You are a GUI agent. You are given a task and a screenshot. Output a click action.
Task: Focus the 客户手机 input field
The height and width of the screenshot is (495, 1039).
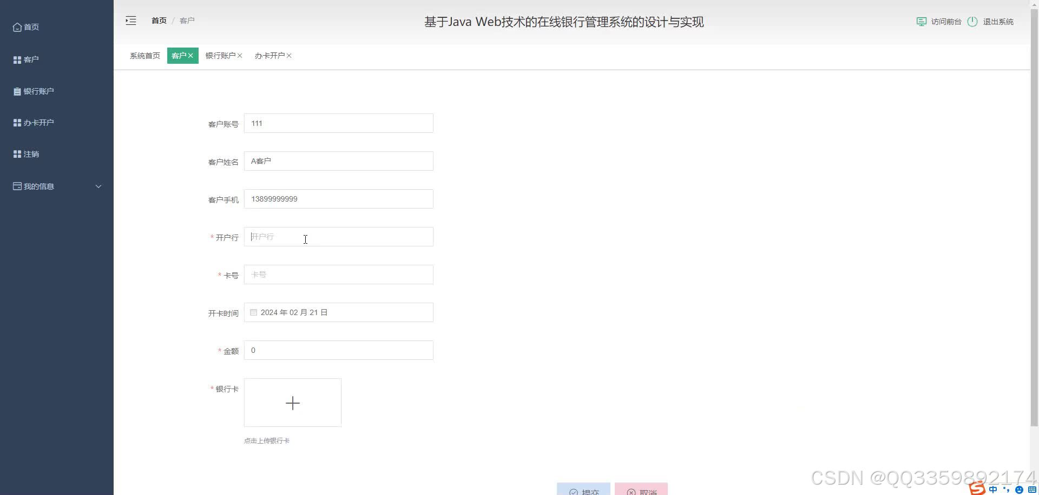tap(339, 199)
